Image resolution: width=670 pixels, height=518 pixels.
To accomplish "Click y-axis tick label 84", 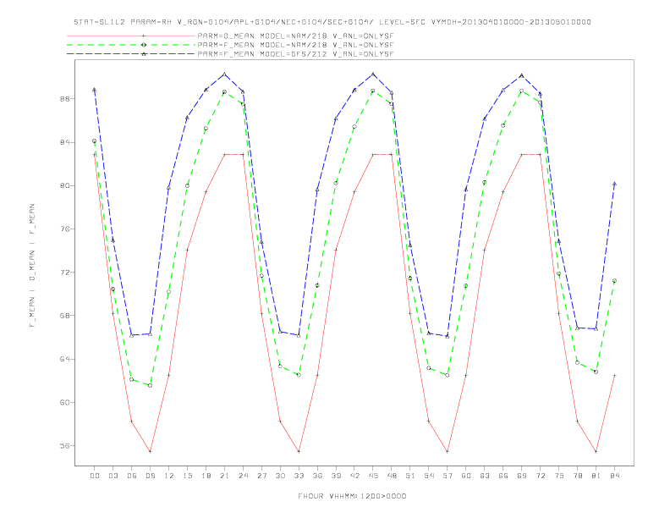I will [66, 142].
